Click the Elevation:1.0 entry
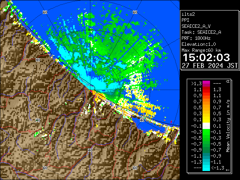The image size is (240, 180). tap(199, 44)
